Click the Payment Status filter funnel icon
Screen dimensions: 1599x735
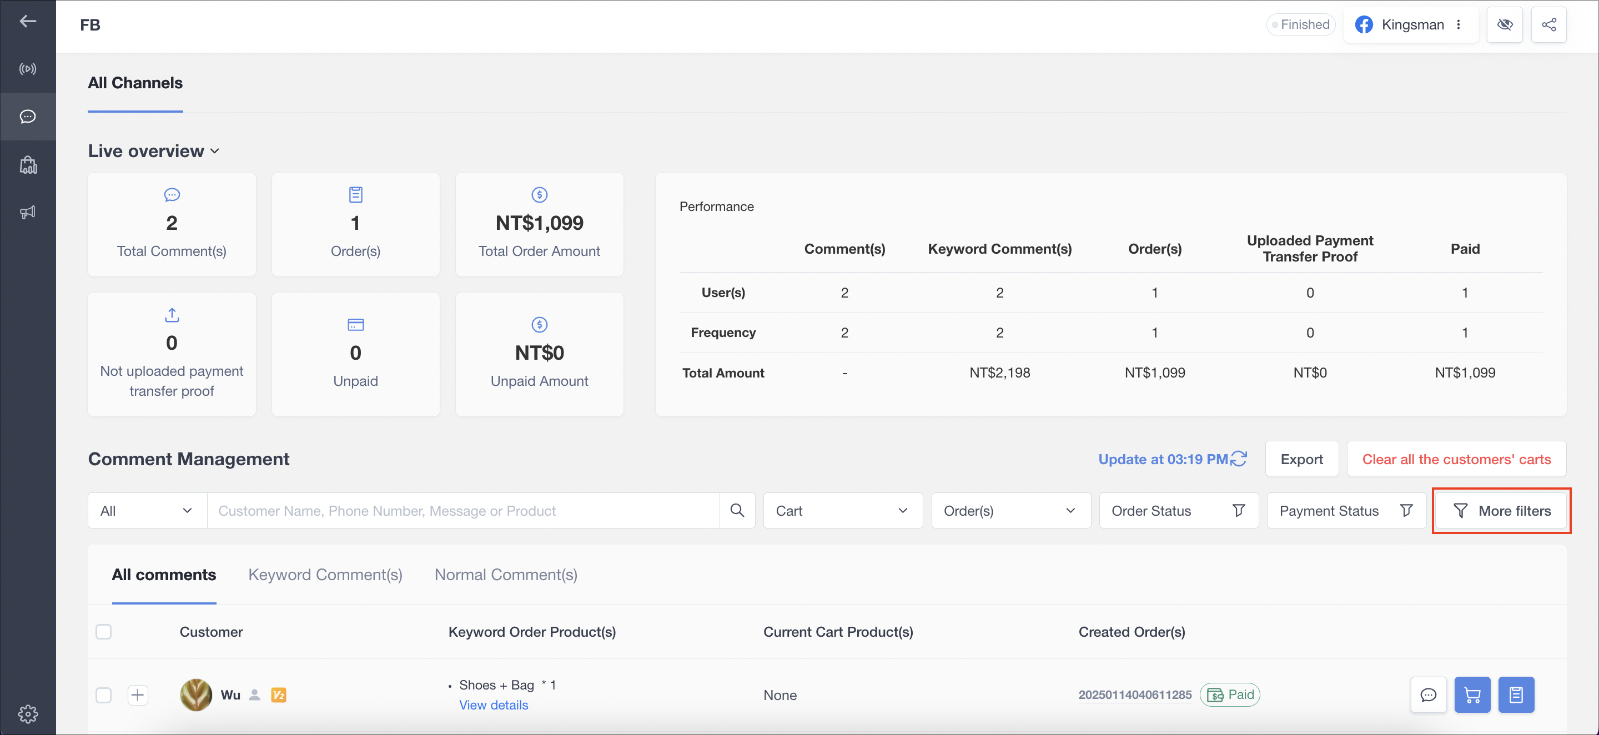pyautogui.click(x=1406, y=510)
